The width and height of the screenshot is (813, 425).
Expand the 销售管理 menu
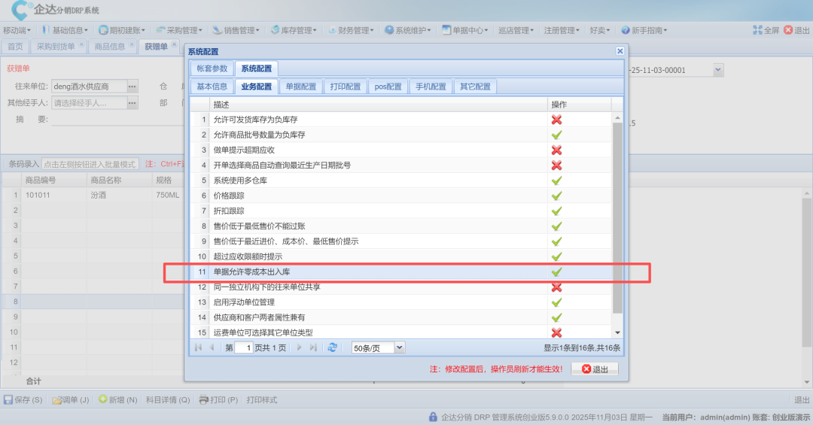[235, 30]
